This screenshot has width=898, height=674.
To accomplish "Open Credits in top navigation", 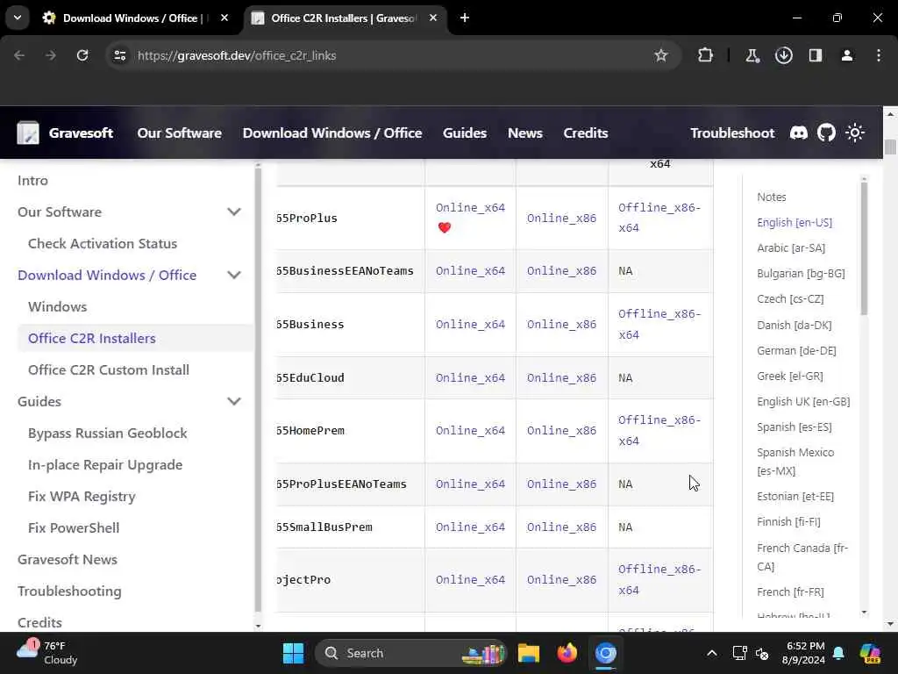I will point(585,133).
